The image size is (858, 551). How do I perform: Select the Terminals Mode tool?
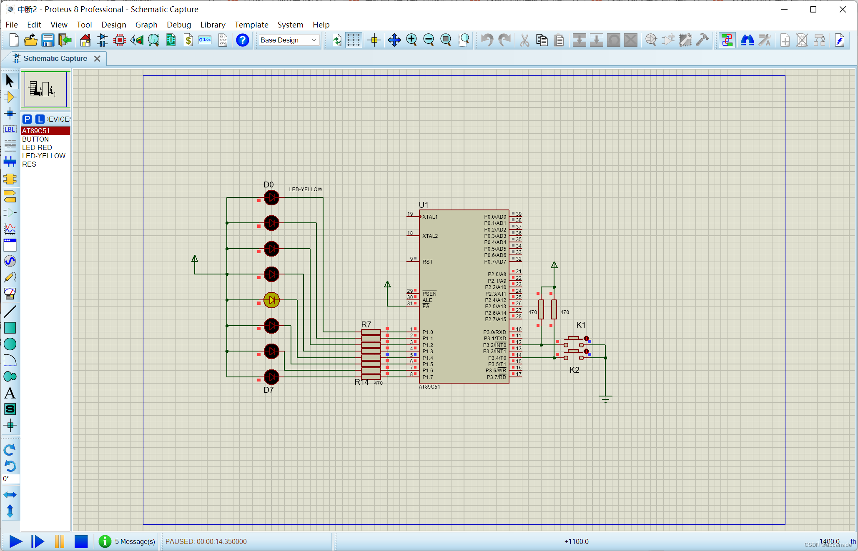[x=10, y=196]
